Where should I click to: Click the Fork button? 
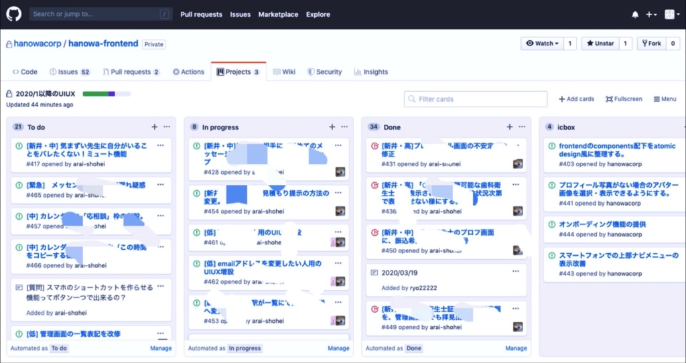tap(651, 44)
